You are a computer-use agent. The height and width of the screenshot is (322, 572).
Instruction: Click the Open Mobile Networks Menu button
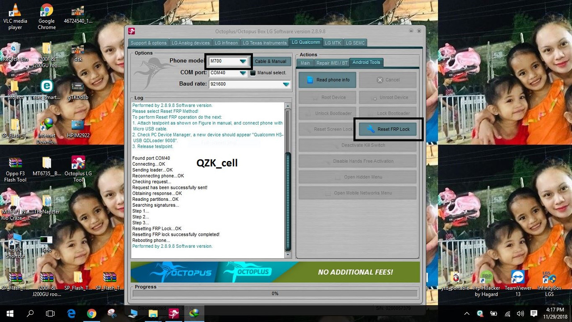[357, 193]
